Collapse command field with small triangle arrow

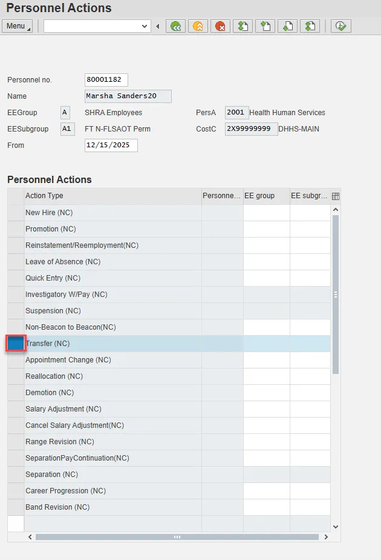coord(158,26)
